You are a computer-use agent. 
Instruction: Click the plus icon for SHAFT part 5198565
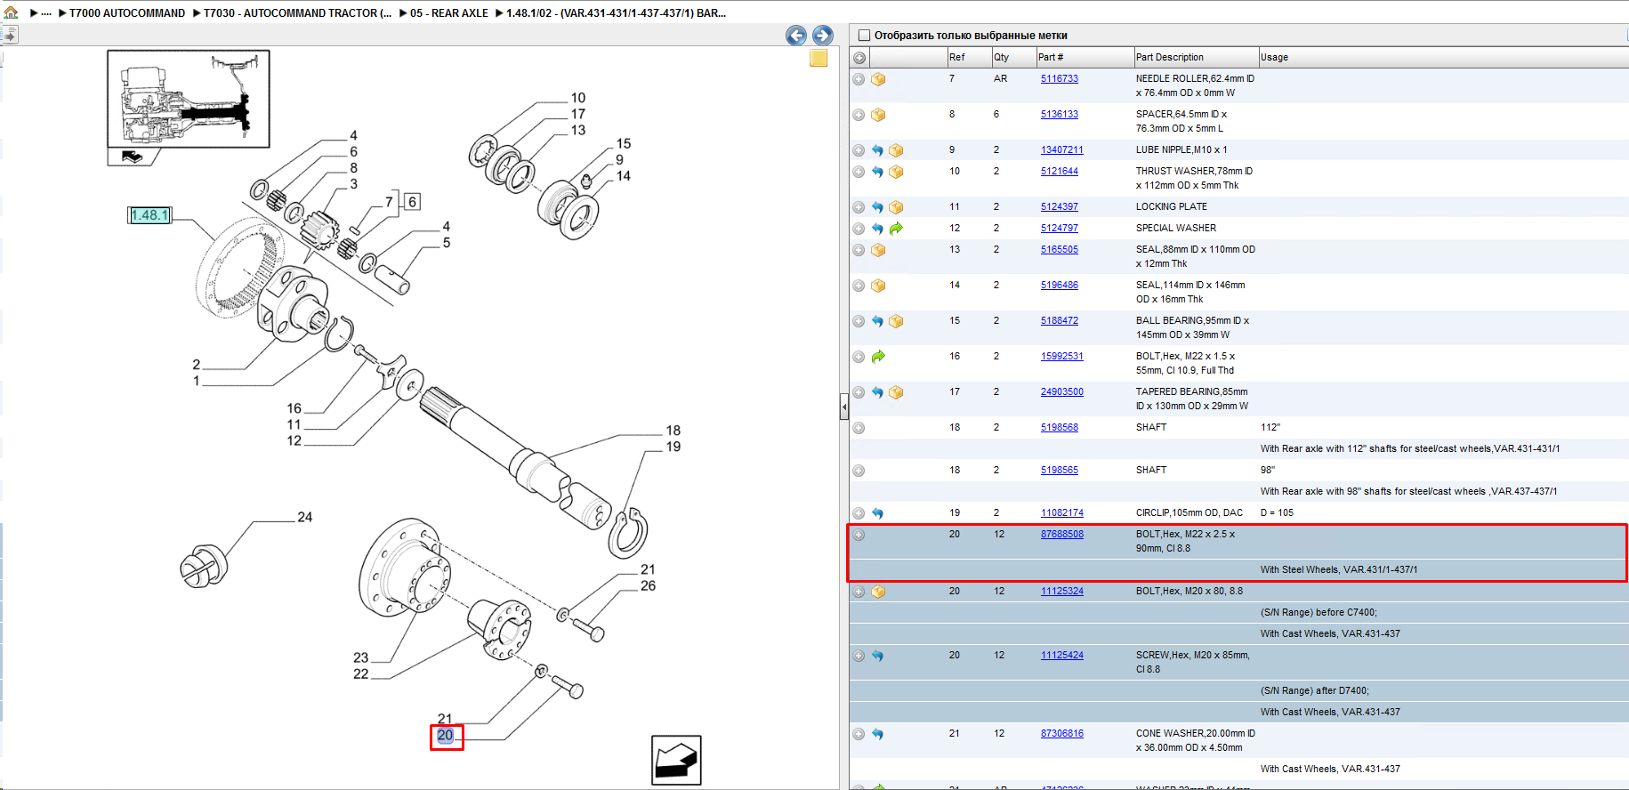pos(859,471)
